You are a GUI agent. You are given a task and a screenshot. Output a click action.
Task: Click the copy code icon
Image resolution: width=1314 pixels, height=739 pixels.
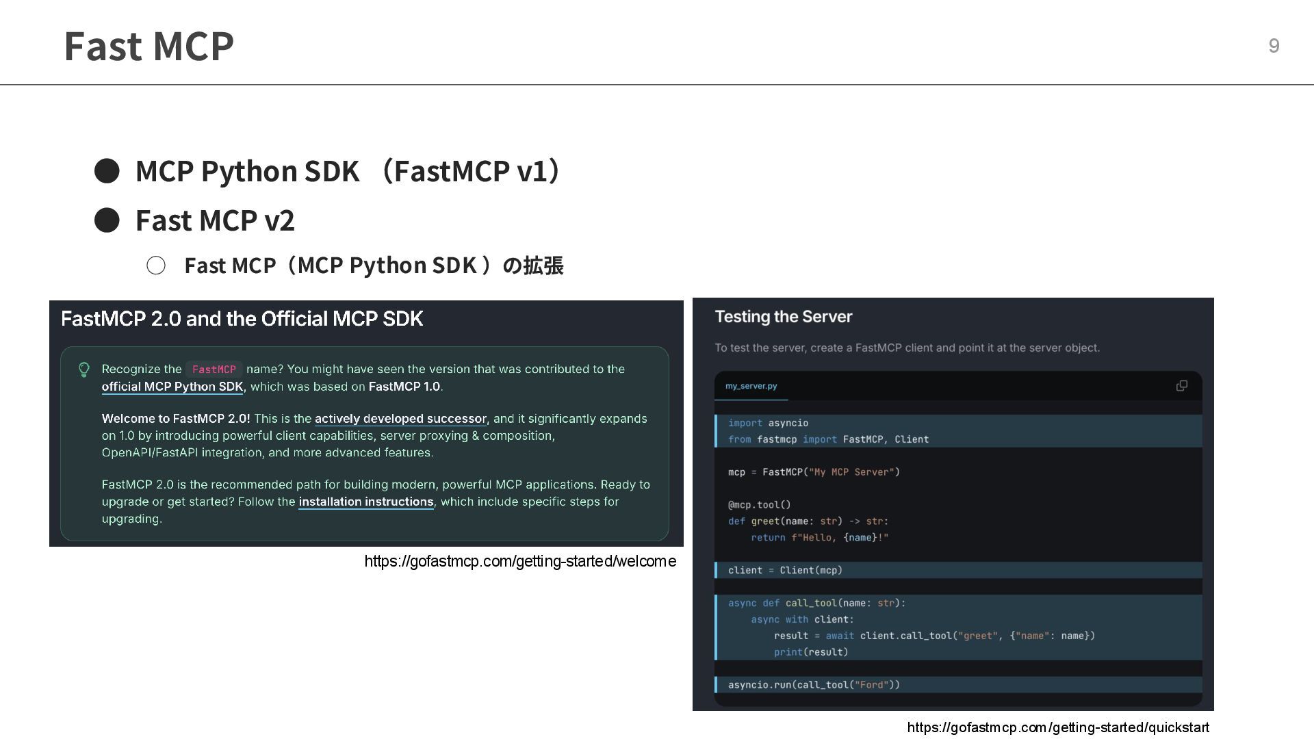tap(1181, 386)
